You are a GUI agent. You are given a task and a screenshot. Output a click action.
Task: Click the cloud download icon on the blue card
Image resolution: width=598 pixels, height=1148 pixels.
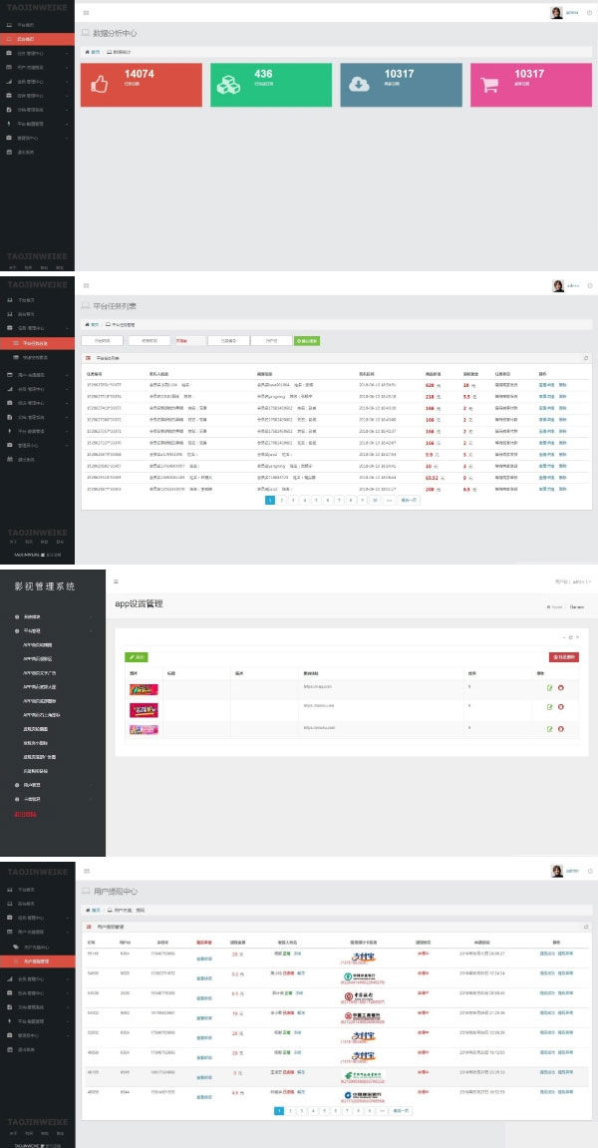click(359, 84)
